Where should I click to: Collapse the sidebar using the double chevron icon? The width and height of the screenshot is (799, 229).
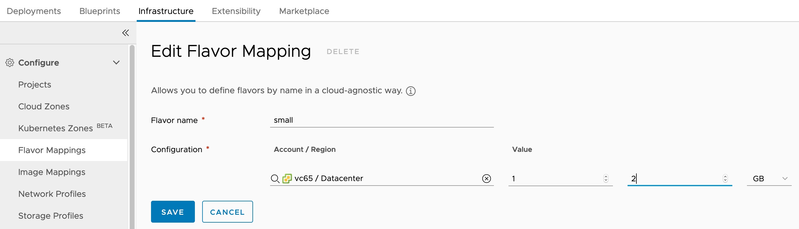125,32
